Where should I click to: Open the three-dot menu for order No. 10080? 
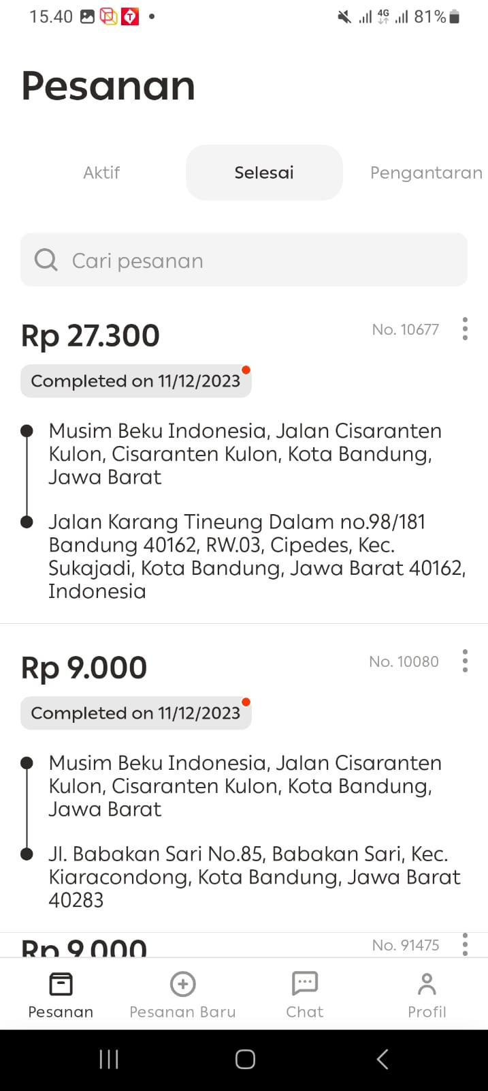[x=465, y=661]
